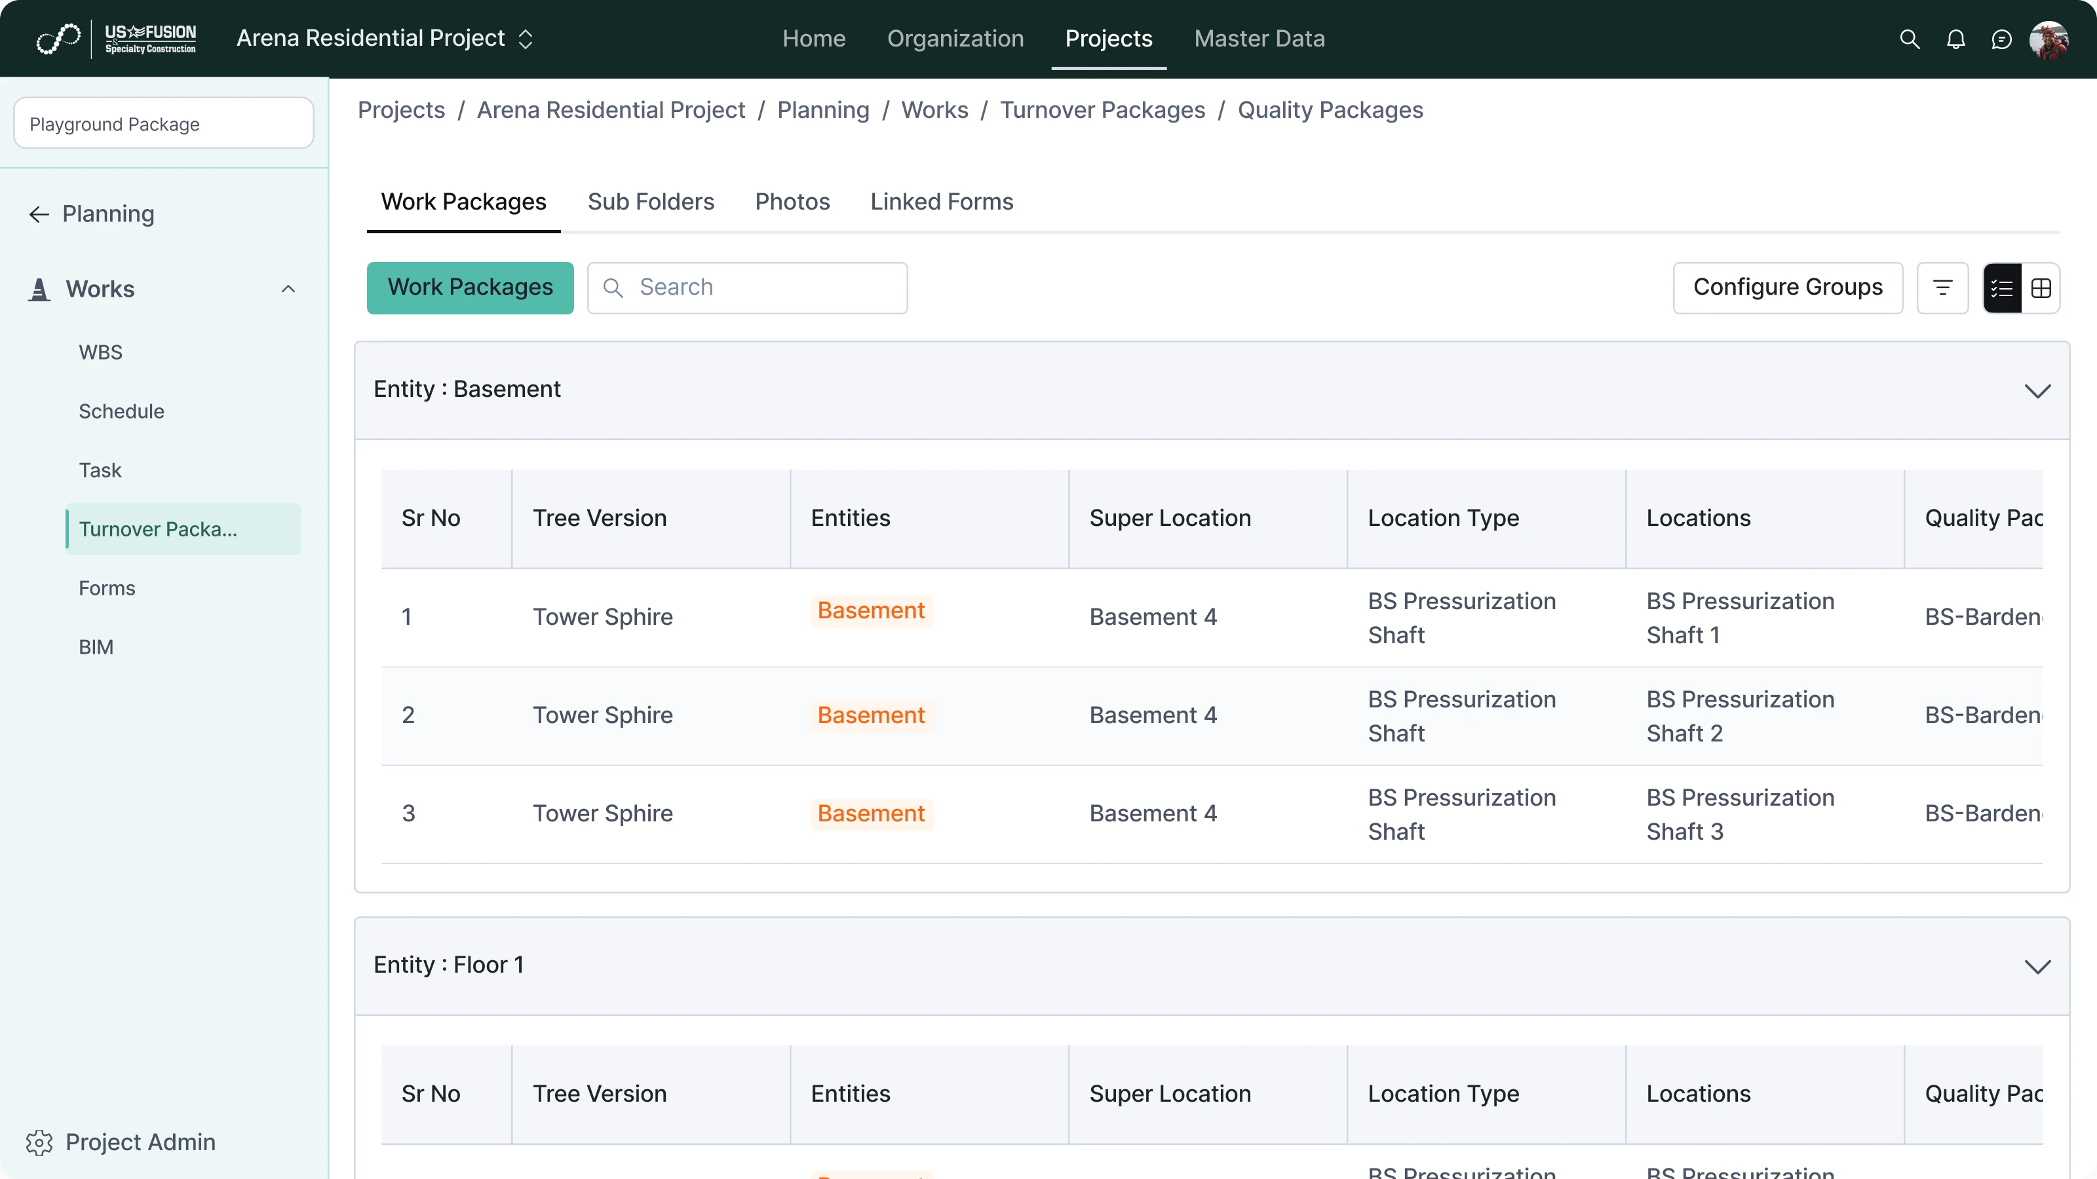The image size is (2097, 1179).
Task: Switch to the Sub Folders tab
Action: pyautogui.click(x=651, y=202)
